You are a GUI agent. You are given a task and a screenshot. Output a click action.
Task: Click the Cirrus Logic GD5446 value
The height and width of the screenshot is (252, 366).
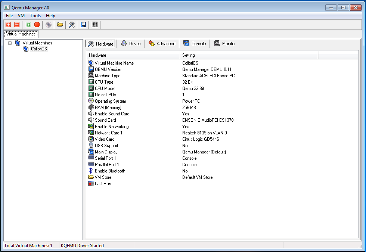(x=201, y=139)
